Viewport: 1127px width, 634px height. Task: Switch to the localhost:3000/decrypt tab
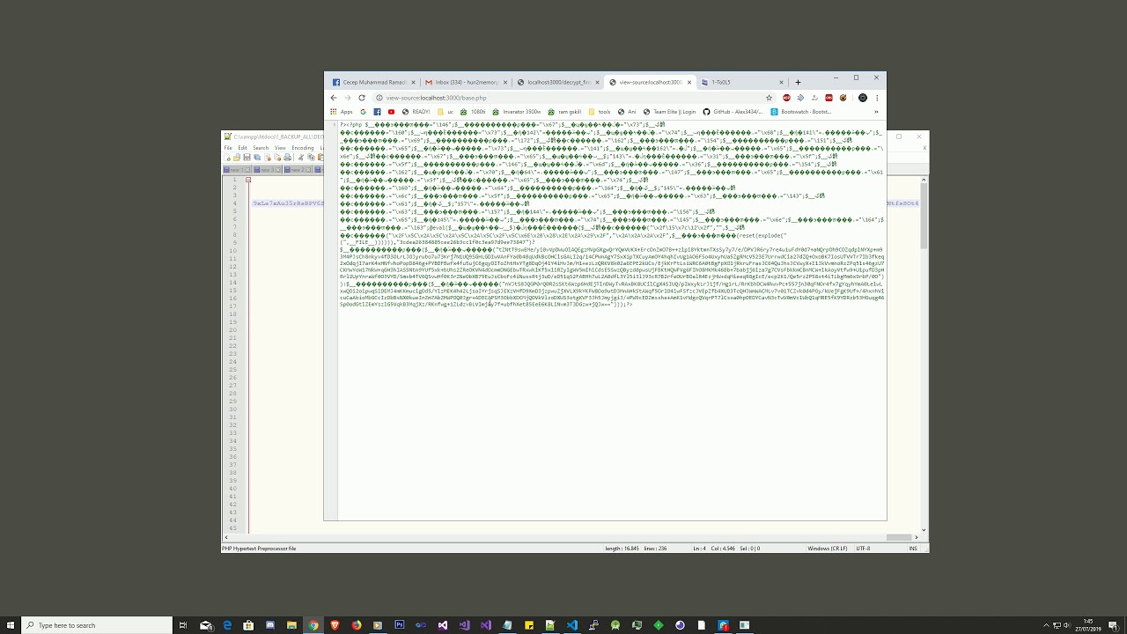[558, 82]
